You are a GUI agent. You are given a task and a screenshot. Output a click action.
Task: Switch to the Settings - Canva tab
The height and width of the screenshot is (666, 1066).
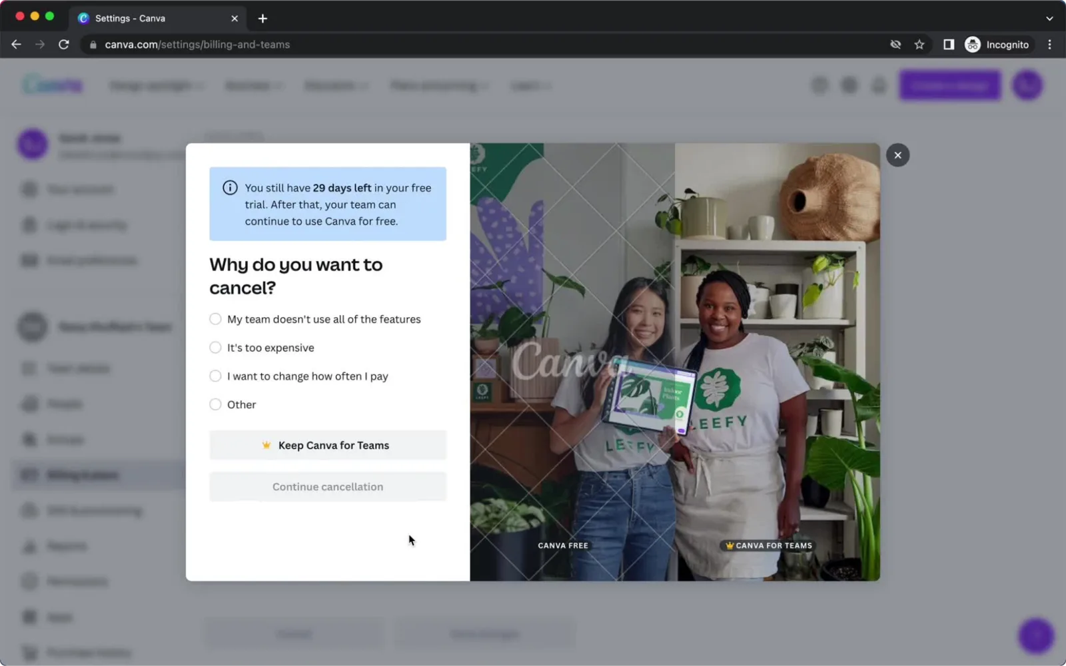157,19
